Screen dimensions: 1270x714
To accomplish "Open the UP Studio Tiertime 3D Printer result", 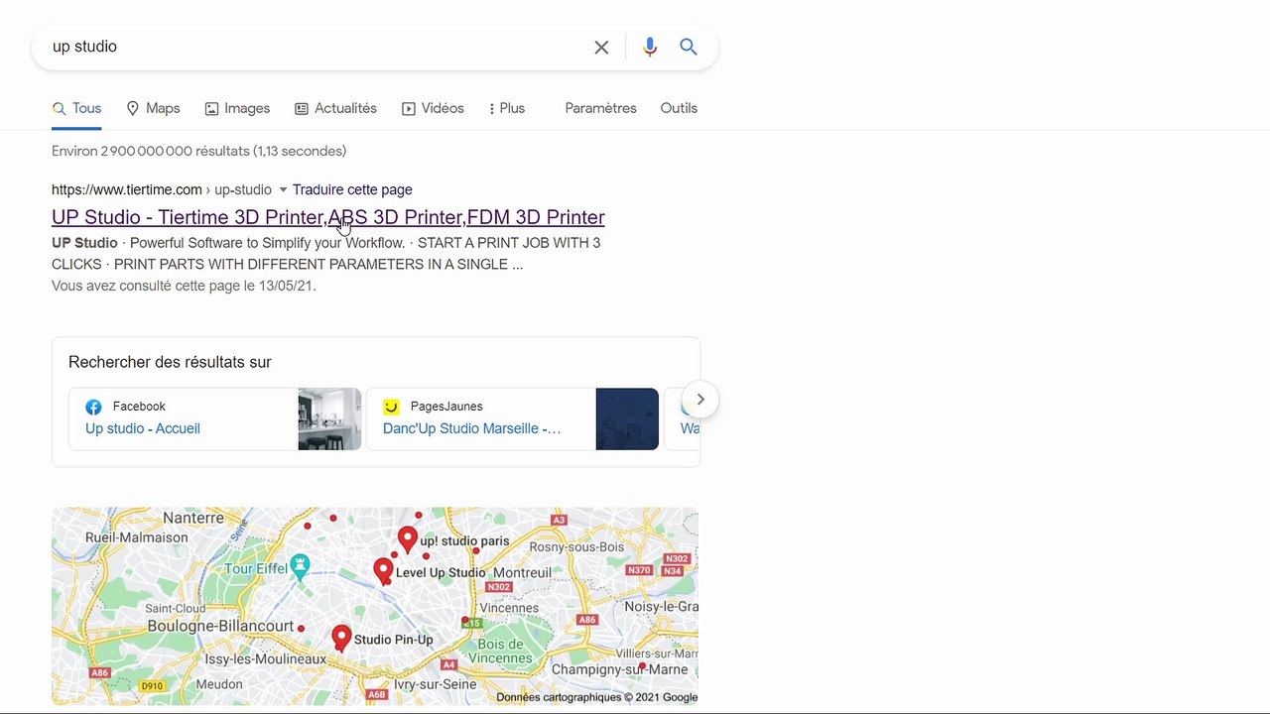I will click(x=327, y=217).
